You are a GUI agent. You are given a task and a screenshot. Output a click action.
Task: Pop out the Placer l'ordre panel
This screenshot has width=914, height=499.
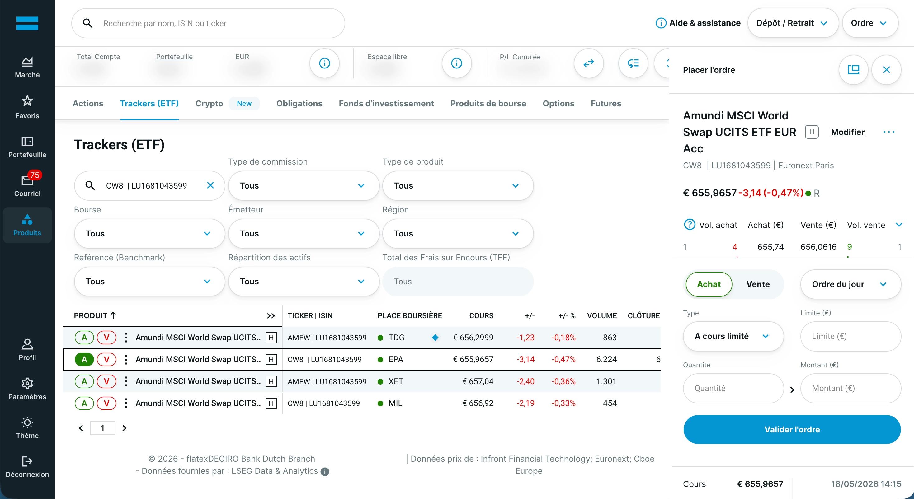tap(853, 69)
